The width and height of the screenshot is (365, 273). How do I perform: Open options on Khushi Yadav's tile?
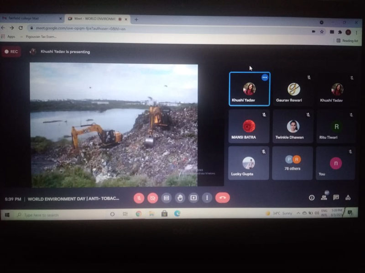click(265, 77)
